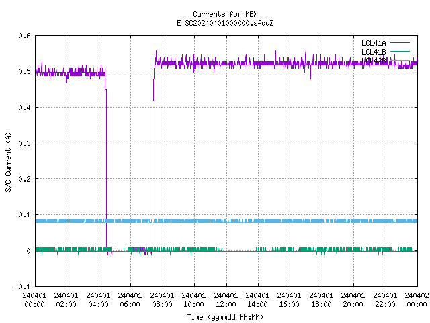The image size is (430, 323).
Task: Click the 14:00 x-axis time label
Action: point(257,304)
